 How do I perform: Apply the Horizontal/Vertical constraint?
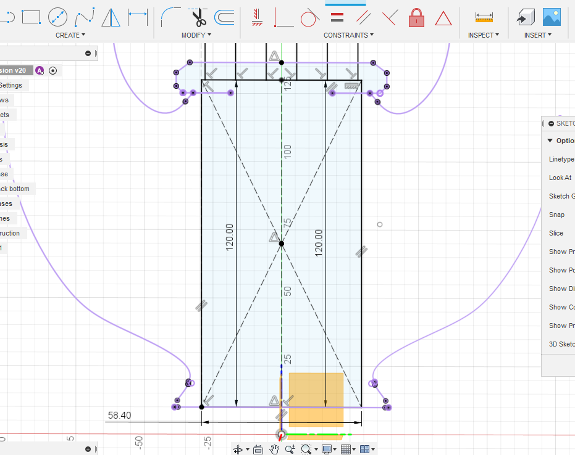pos(257,17)
